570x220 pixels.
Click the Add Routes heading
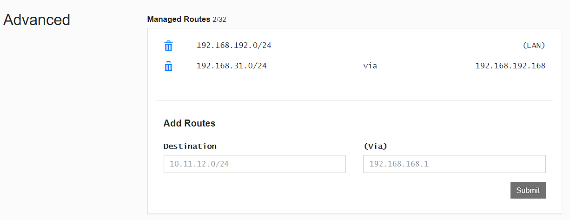(x=189, y=123)
